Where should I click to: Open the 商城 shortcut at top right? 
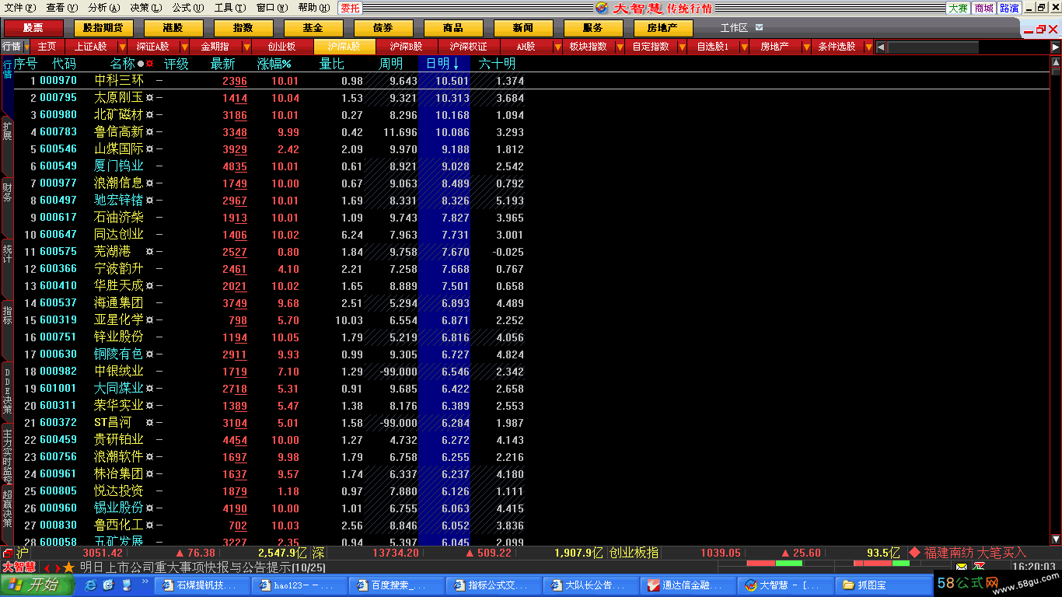[x=983, y=8]
